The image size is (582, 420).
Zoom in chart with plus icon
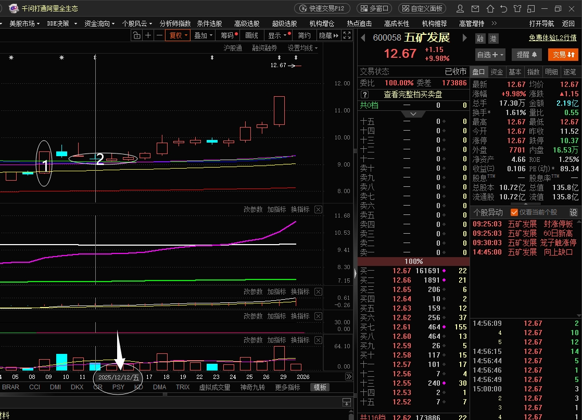(148, 35)
